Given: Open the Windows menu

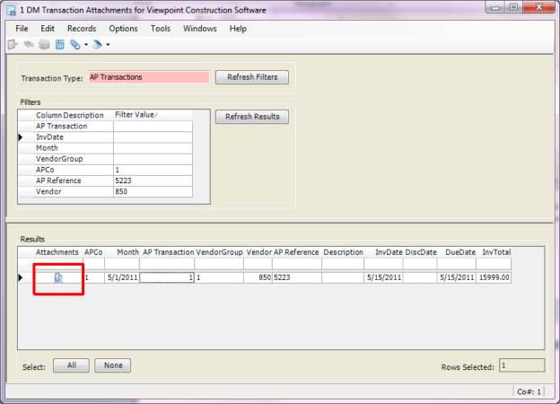Looking at the screenshot, I should pyautogui.click(x=199, y=29).
